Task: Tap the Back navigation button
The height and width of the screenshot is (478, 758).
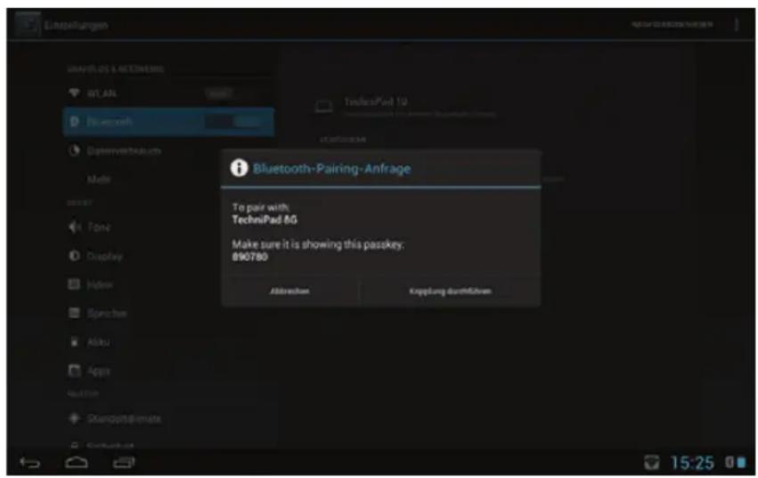Action: click(30, 463)
